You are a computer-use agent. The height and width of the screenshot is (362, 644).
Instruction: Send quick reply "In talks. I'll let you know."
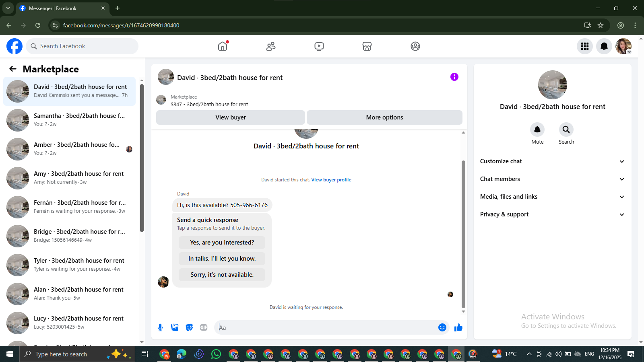coord(222,259)
